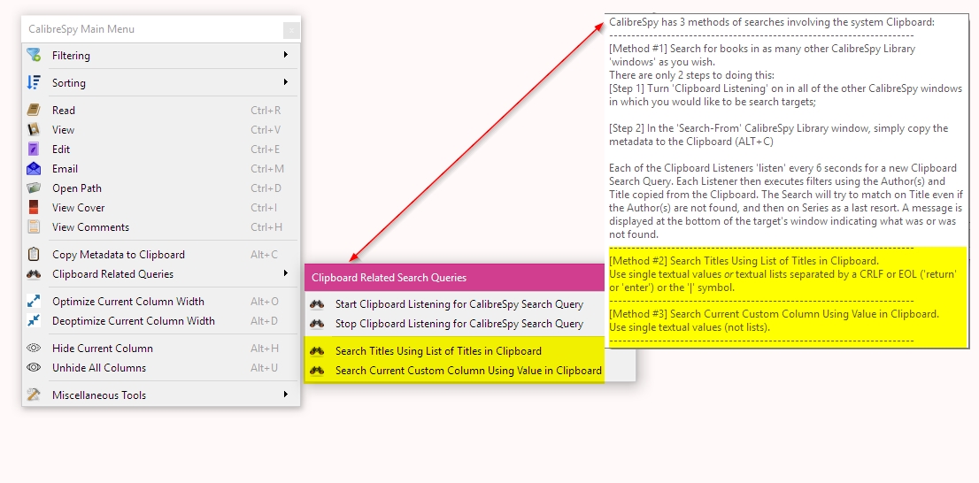Click 'CalibreSpy has 3 methods' heading line
This screenshot has height=483, width=979.
point(772,22)
